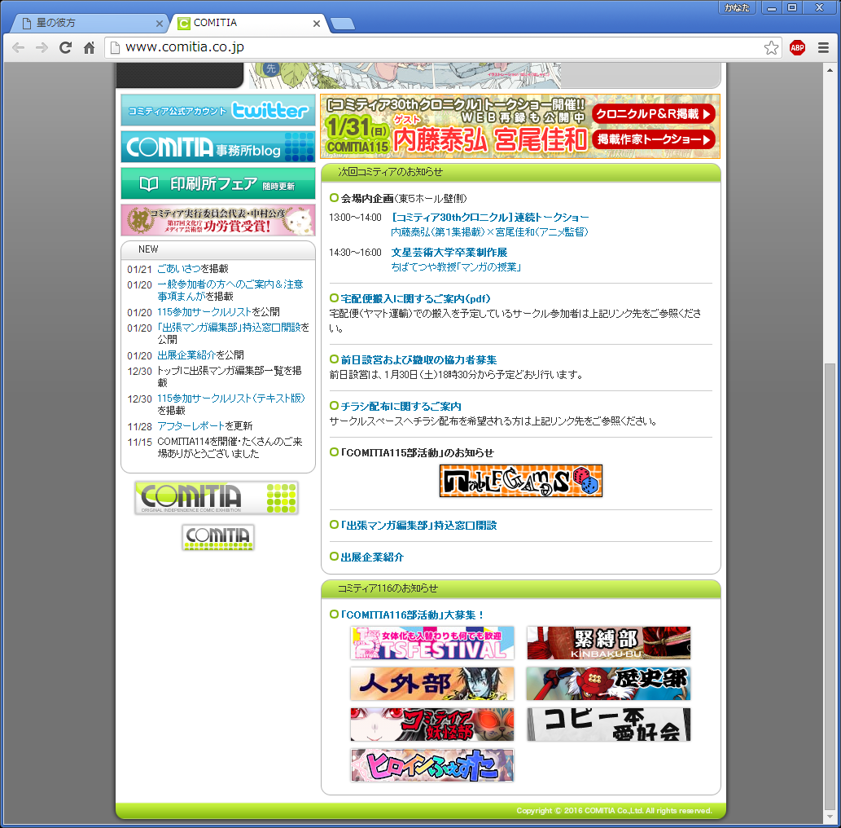Viewport: 841px width, 828px height.
Task: Open 「出張マンガ編集部」持込窓口開設 link in main panel
Action: click(x=419, y=525)
